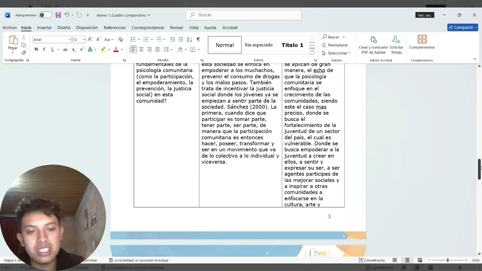Decrease paragraph indent
The image size is (482, 271).
172,40
